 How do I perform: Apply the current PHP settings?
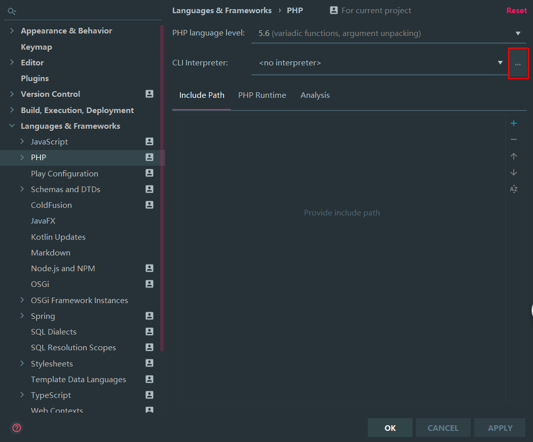point(500,427)
